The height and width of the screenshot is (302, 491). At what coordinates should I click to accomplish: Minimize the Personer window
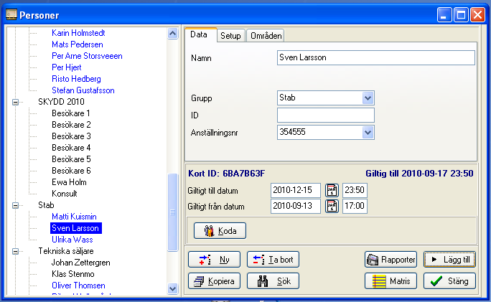(444, 15)
